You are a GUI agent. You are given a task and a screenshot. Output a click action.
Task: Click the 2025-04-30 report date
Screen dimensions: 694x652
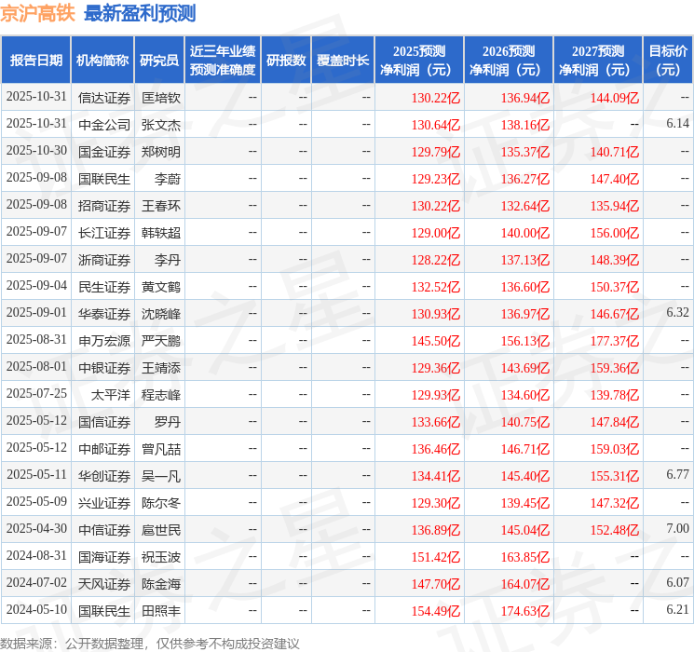pyautogui.click(x=36, y=530)
